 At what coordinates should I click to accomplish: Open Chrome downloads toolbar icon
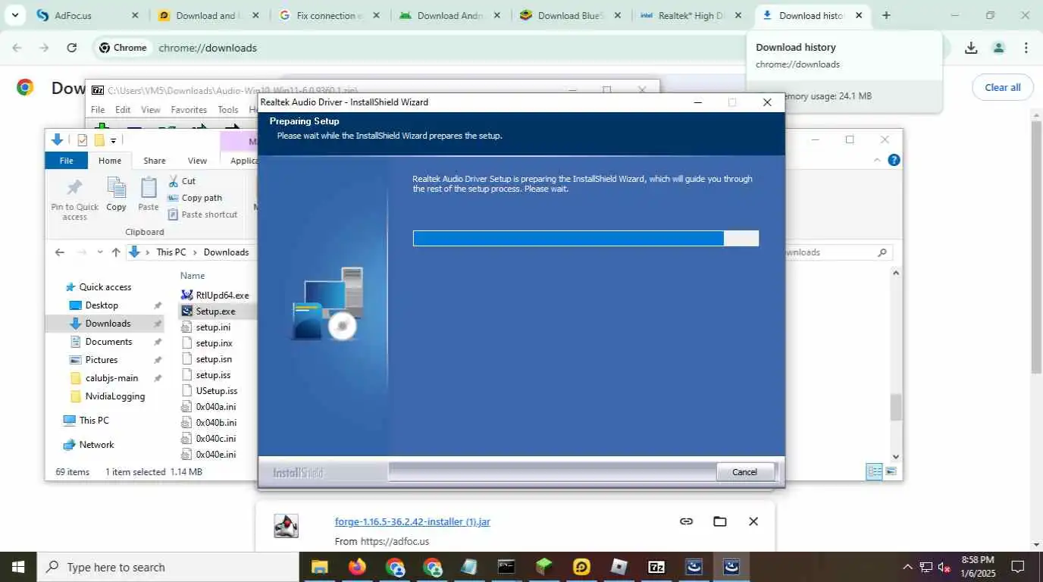point(971,48)
